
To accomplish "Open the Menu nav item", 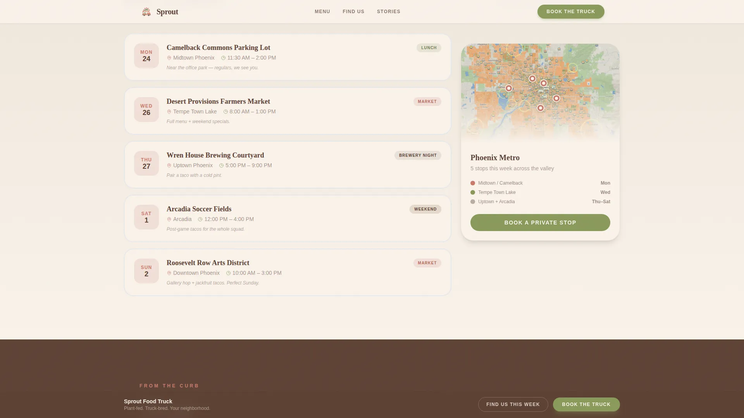I will pyautogui.click(x=322, y=12).
